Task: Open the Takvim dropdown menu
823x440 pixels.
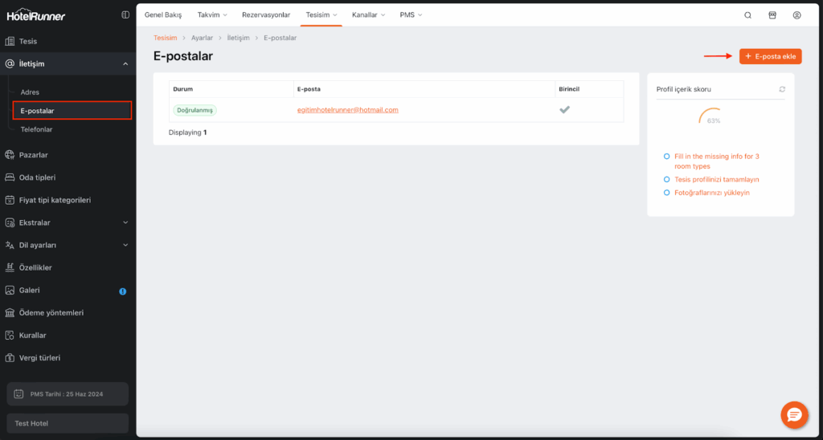Action: (x=212, y=15)
